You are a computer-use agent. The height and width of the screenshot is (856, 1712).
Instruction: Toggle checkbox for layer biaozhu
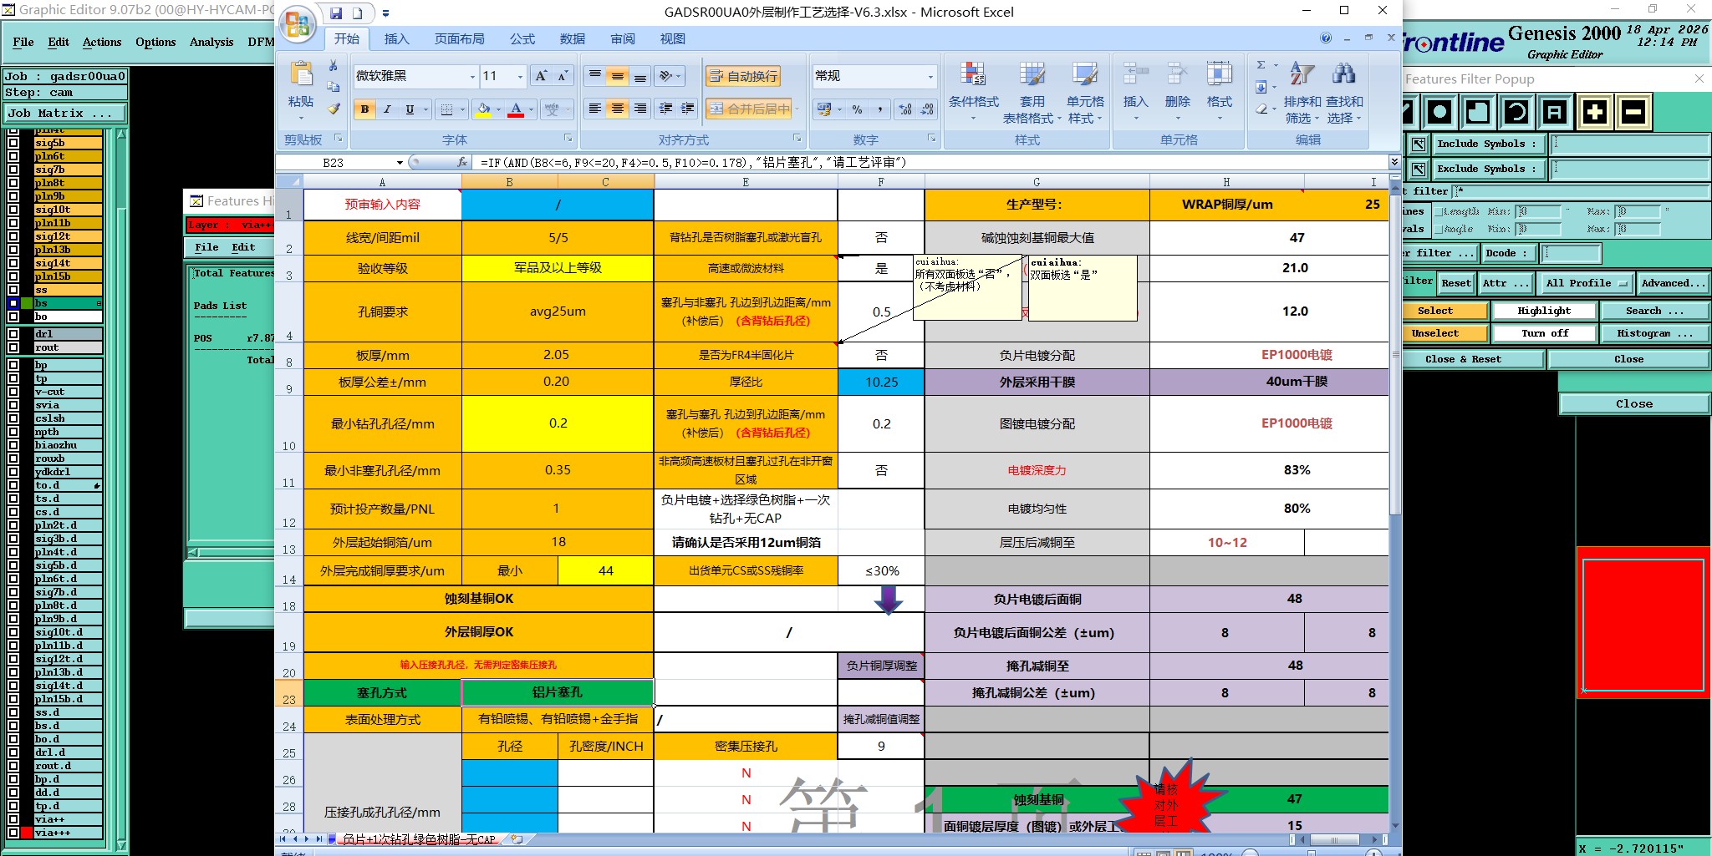(13, 445)
